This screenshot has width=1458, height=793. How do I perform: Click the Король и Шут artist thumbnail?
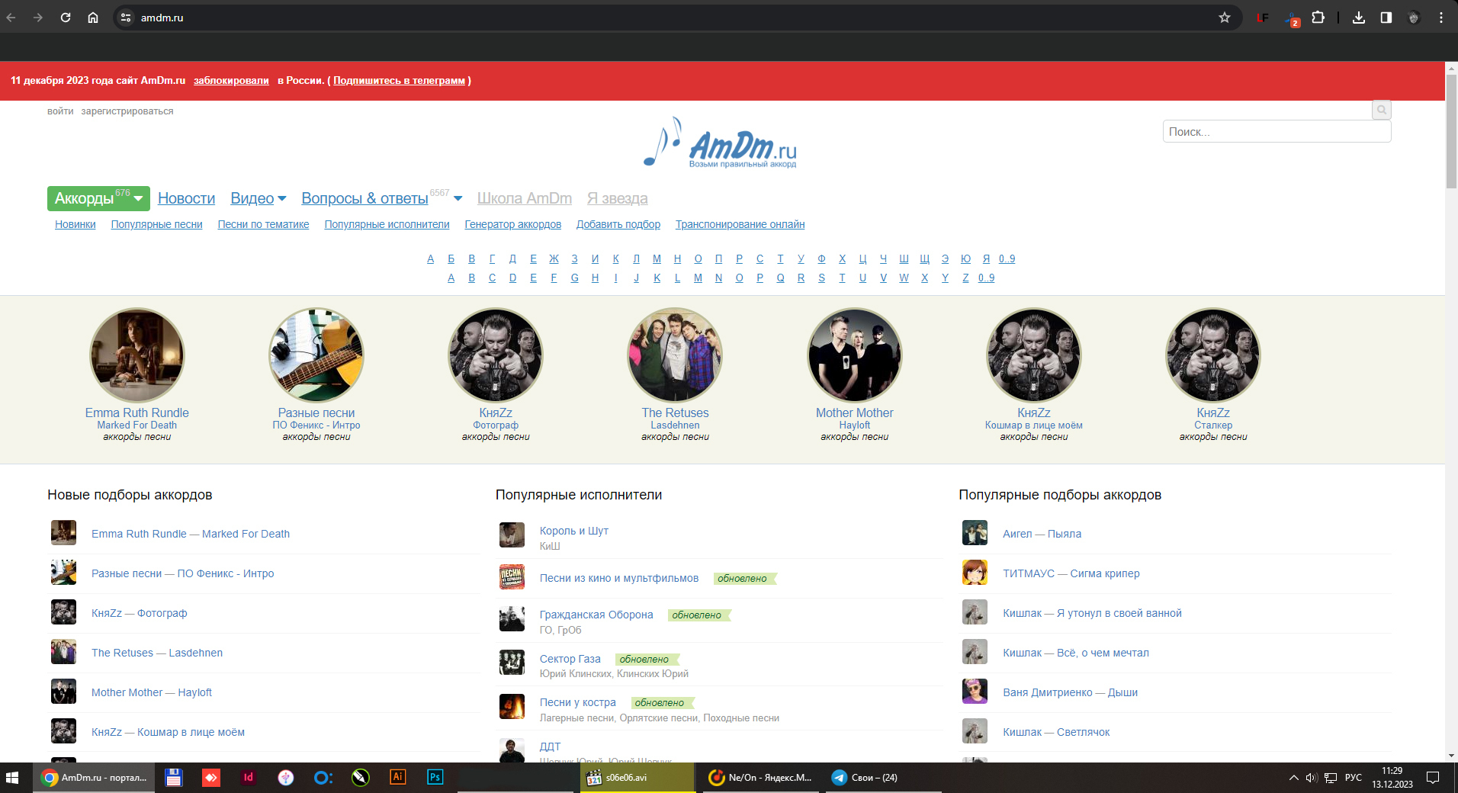pos(512,535)
